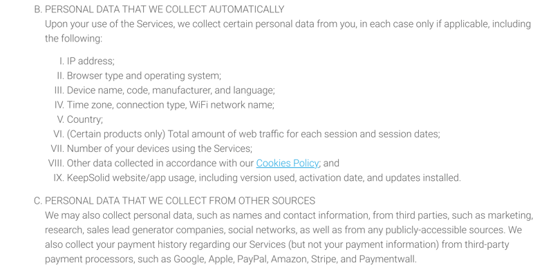The height and width of the screenshot is (272, 553).
Task: Open the Cookies Policy link
Action: [287, 163]
